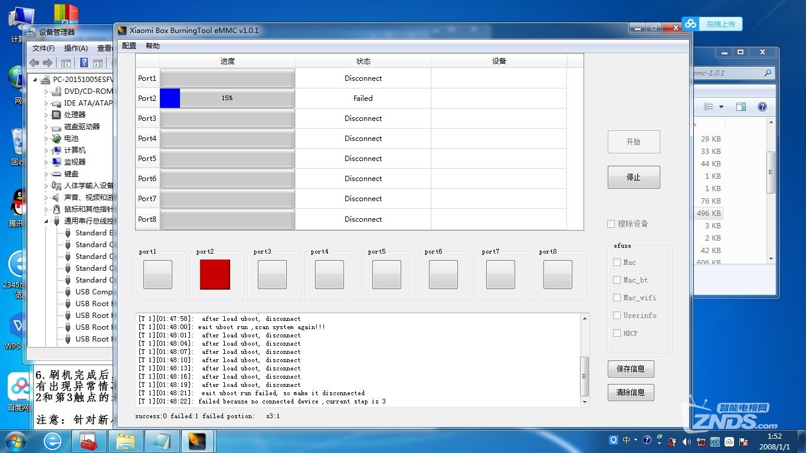The height and width of the screenshot is (453, 806).
Task: Click the back arrow in Device Manager toolbar
Action: pyautogui.click(x=34, y=63)
